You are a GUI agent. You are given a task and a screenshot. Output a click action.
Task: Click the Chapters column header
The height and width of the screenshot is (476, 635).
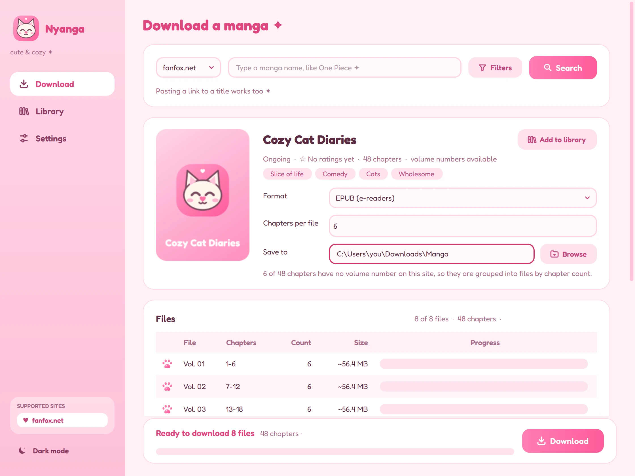241,343
